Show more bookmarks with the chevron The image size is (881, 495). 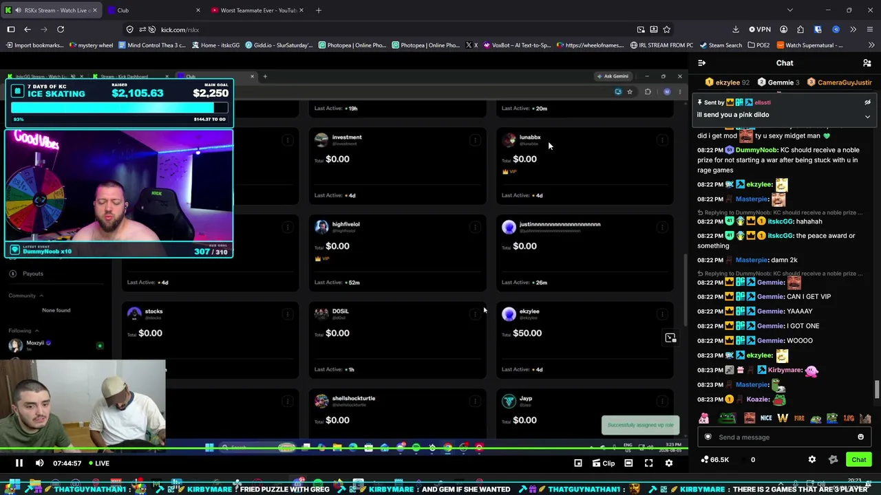(x=872, y=45)
